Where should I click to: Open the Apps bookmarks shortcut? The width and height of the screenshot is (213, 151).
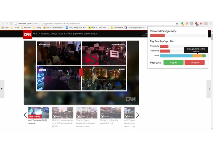[5, 28]
